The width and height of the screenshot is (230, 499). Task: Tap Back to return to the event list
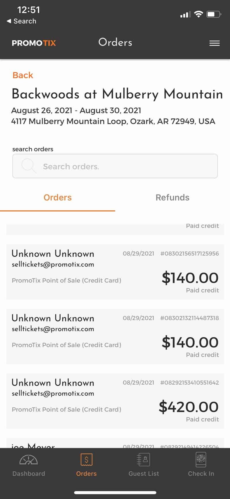pos(22,75)
